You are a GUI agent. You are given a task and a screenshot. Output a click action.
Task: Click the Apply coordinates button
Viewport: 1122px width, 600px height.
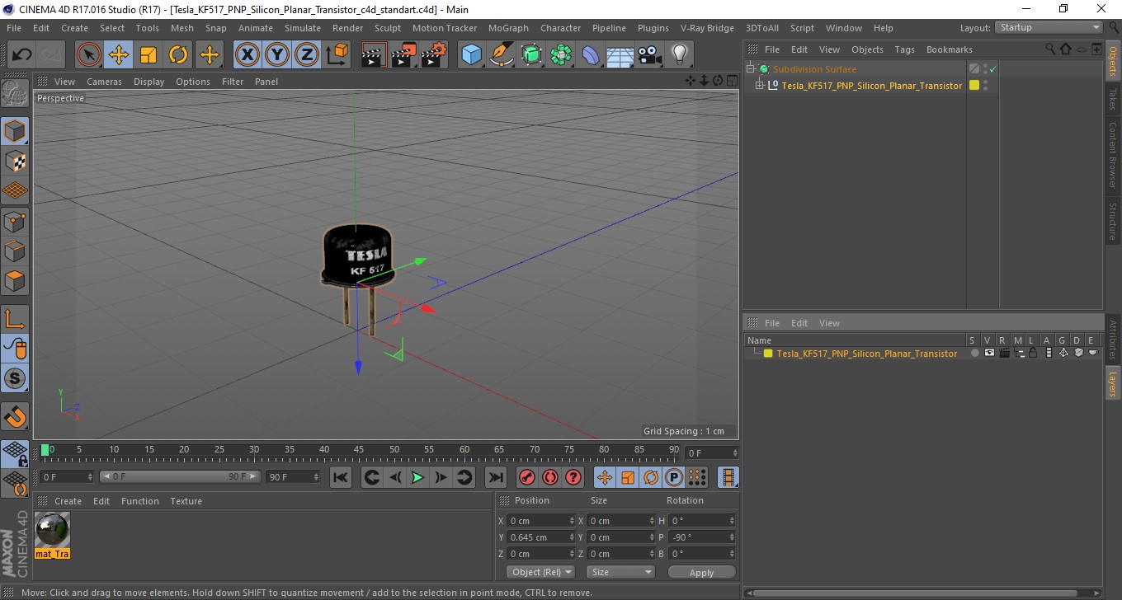pos(701,572)
